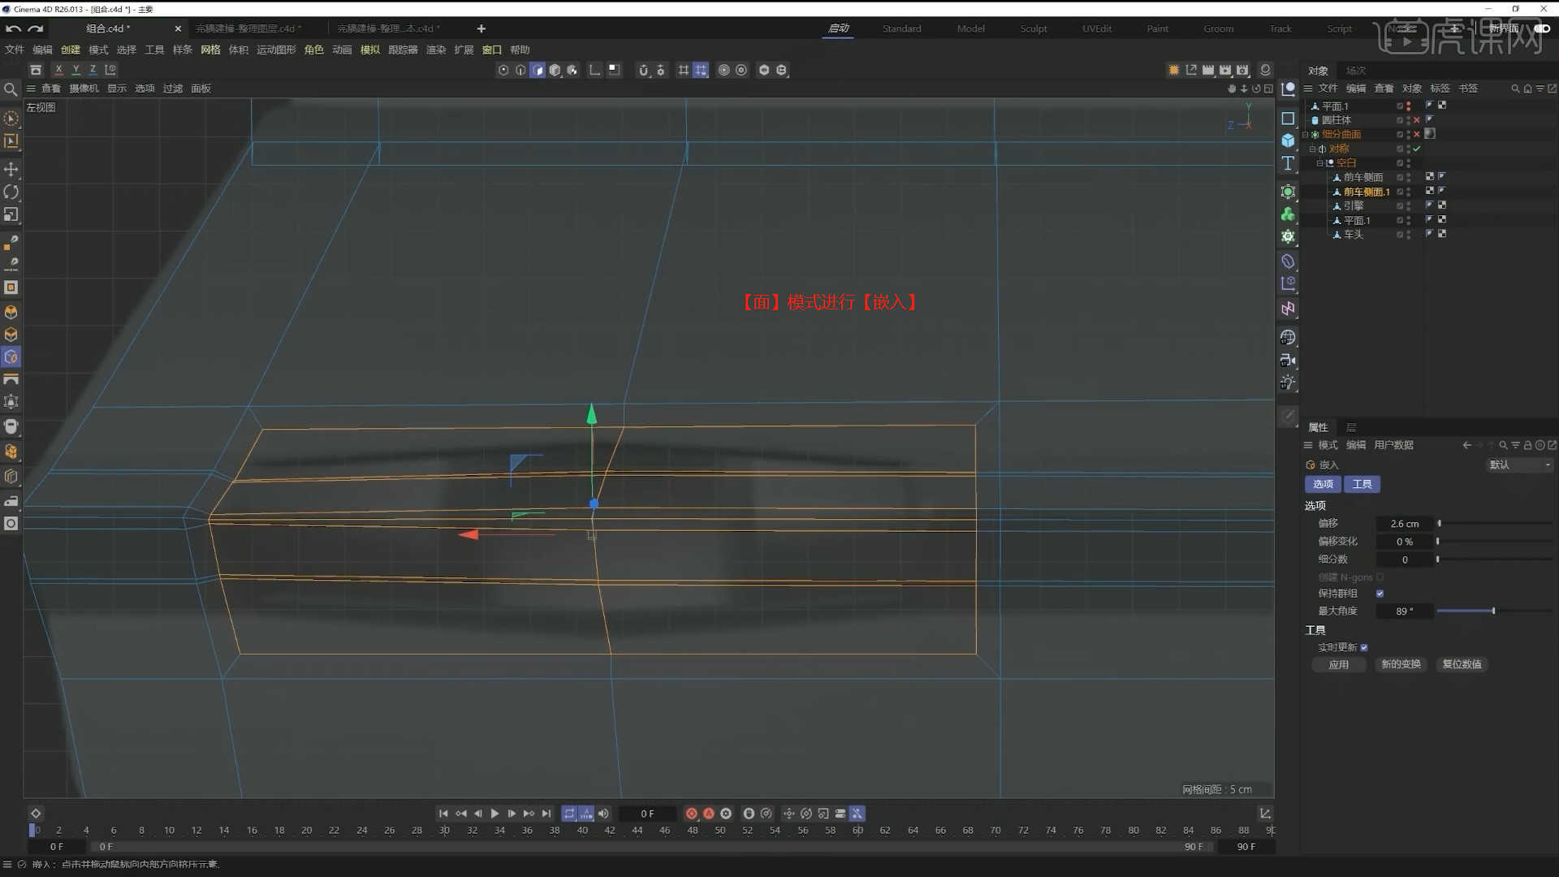Toggle the new interface switch at top right
1559x877 pixels.
pos(1542,28)
